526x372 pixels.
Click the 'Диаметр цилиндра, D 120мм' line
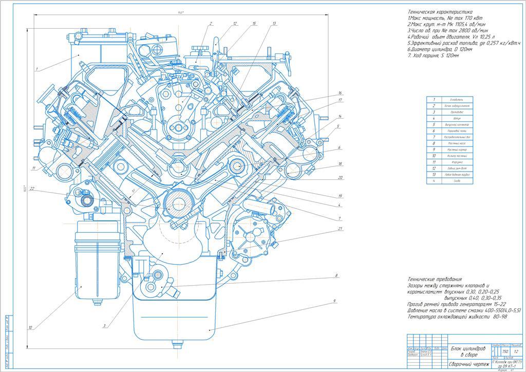440,49
